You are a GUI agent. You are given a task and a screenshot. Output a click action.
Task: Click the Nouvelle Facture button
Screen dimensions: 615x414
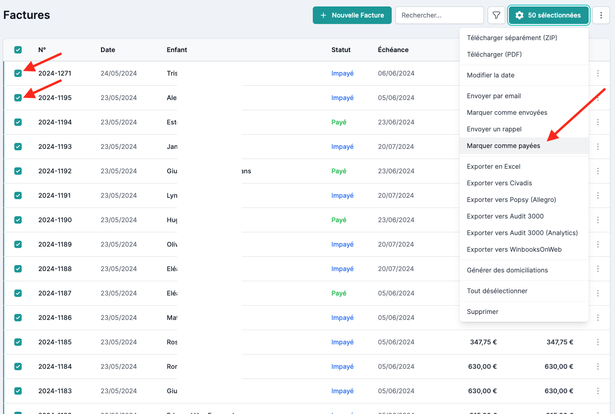352,15
